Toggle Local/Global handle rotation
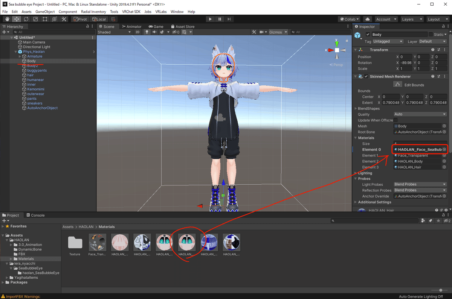This screenshot has height=299, width=452. [99, 19]
